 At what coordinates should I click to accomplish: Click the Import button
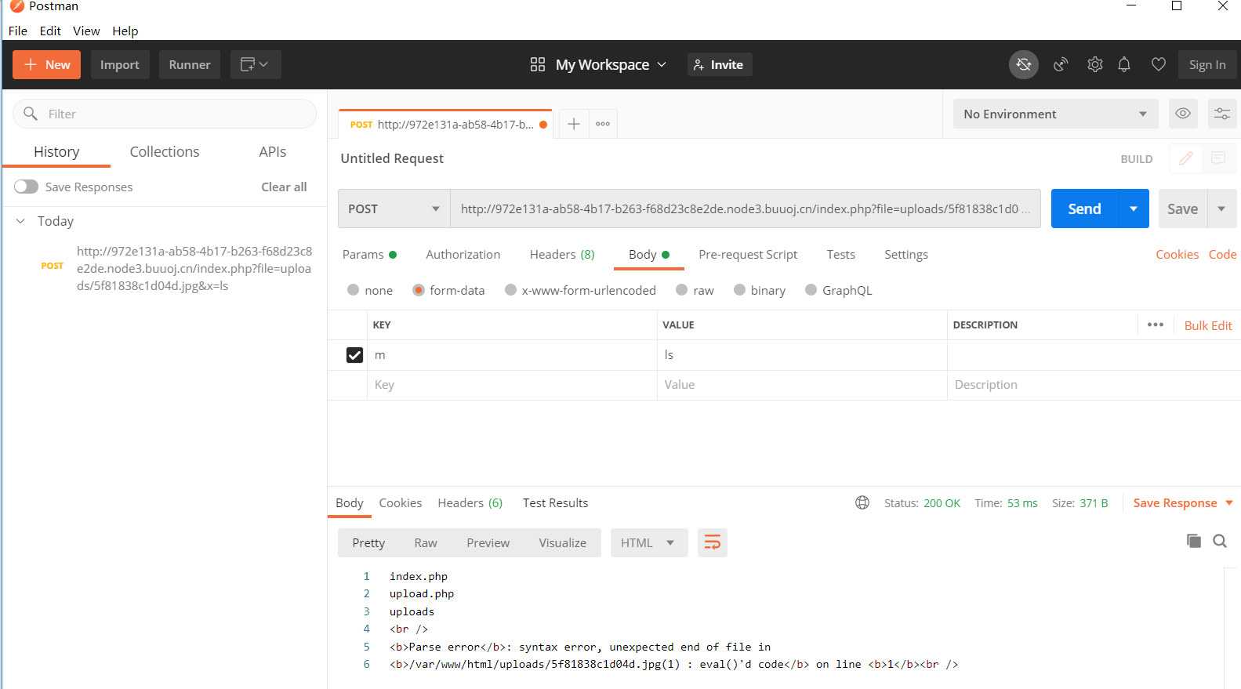point(120,64)
